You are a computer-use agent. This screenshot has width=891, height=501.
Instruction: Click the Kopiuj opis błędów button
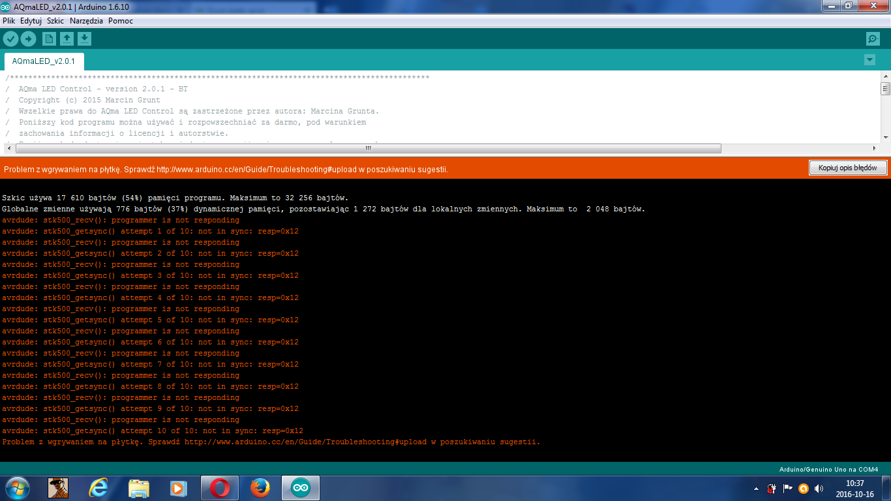[848, 168]
